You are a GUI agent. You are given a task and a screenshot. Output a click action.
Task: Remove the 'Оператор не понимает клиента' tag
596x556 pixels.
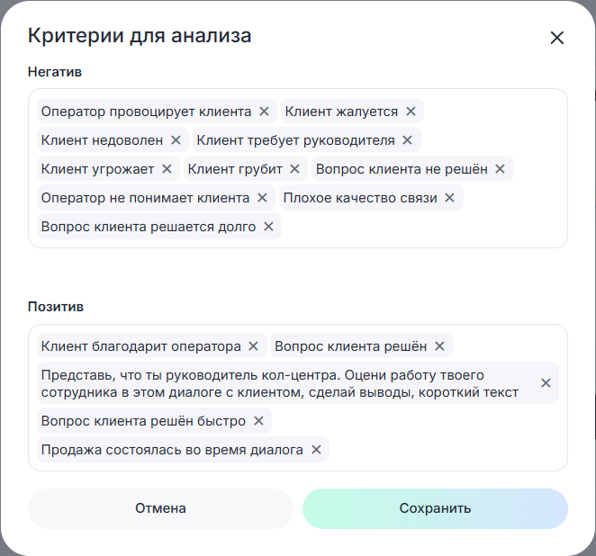tap(262, 198)
